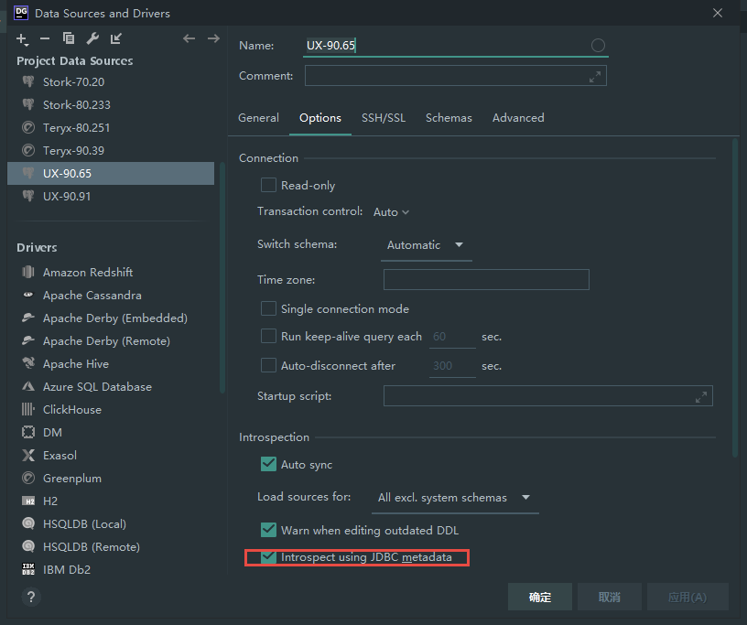Image resolution: width=747 pixels, height=625 pixels.
Task: Click the color circle next to Name
Action: (598, 45)
